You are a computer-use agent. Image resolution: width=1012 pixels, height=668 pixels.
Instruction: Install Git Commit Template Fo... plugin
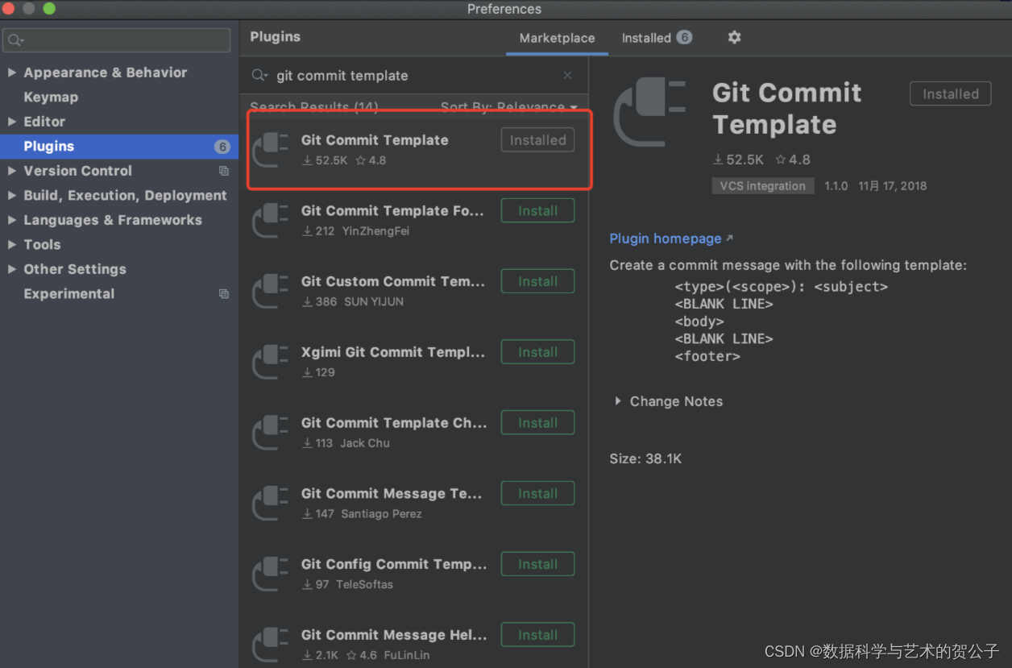tap(537, 211)
